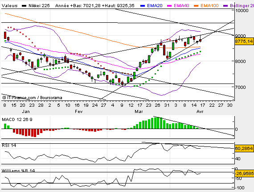
Task: Click the RSI 14 indicator title
Action: click(x=9, y=146)
